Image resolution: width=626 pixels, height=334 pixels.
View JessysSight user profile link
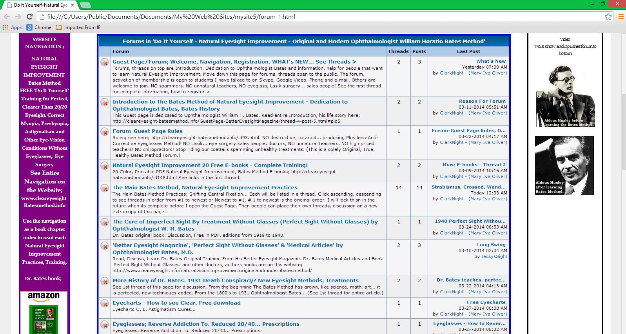point(494,256)
